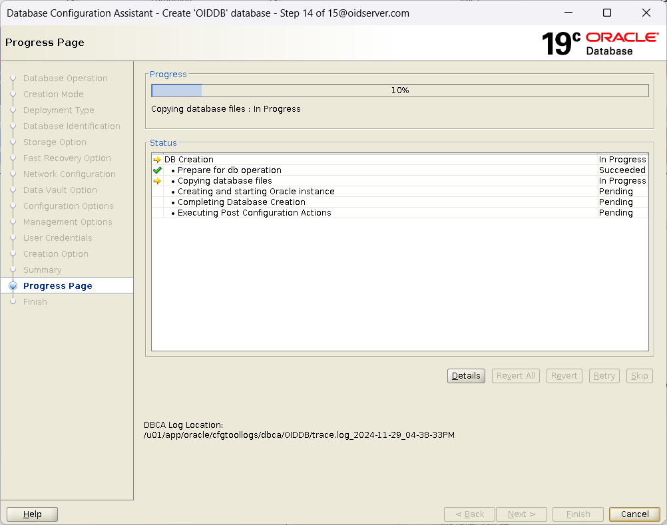667x525 pixels.
Task: Cancel the database creation
Action: coord(634,514)
